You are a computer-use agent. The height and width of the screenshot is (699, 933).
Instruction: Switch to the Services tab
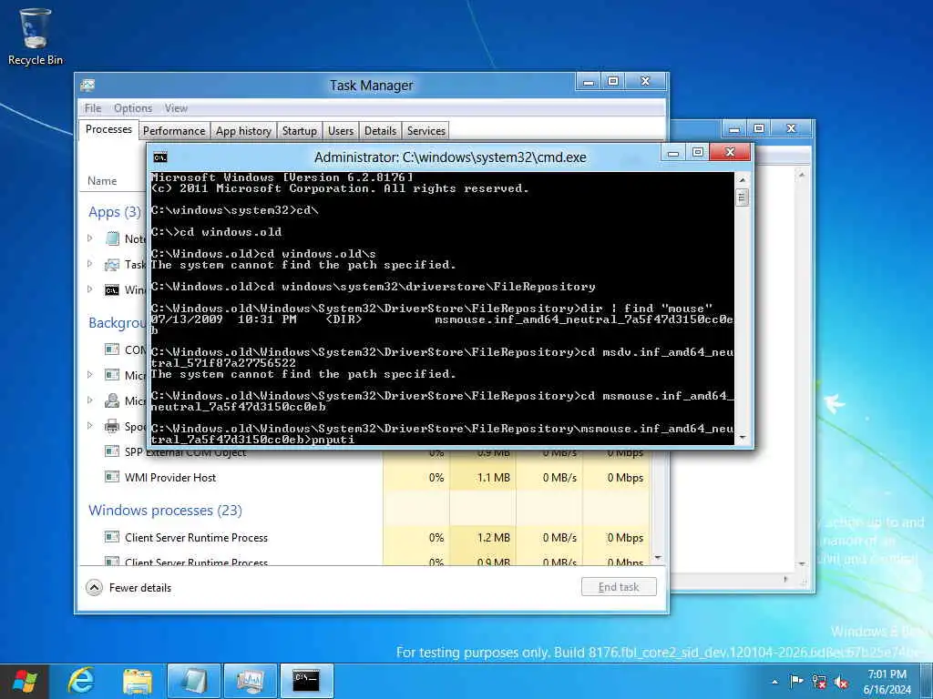tap(426, 131)
